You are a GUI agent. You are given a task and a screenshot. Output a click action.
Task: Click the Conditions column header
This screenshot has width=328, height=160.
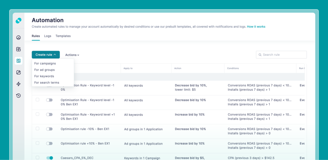pos(233,68)
